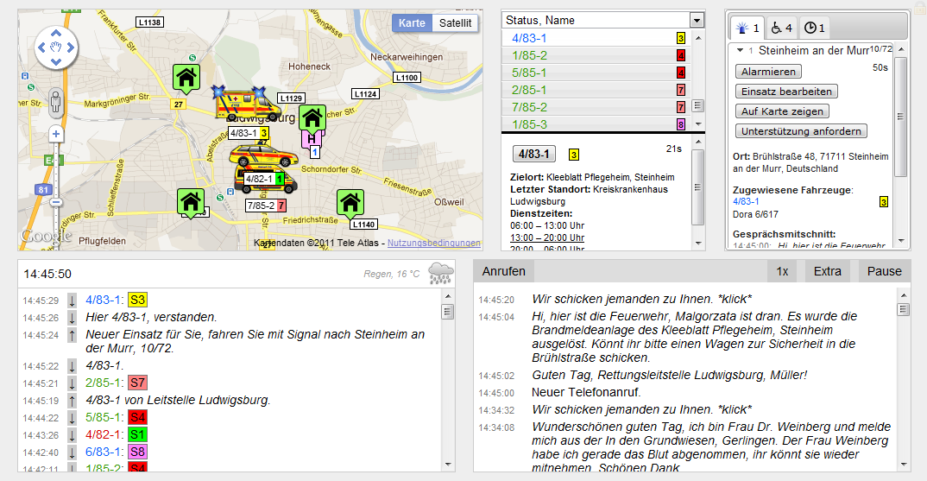Pan the map down with the arrow control
Screen dimensions: 927x481
(x=56, y=61)
